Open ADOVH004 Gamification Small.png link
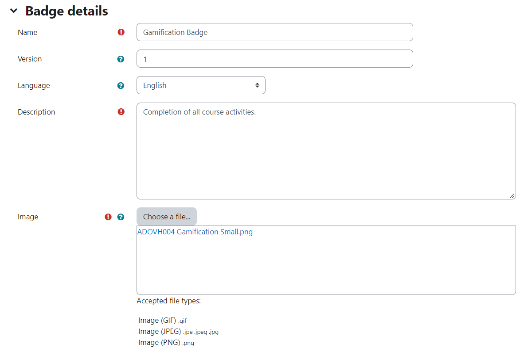 point(195,232)
